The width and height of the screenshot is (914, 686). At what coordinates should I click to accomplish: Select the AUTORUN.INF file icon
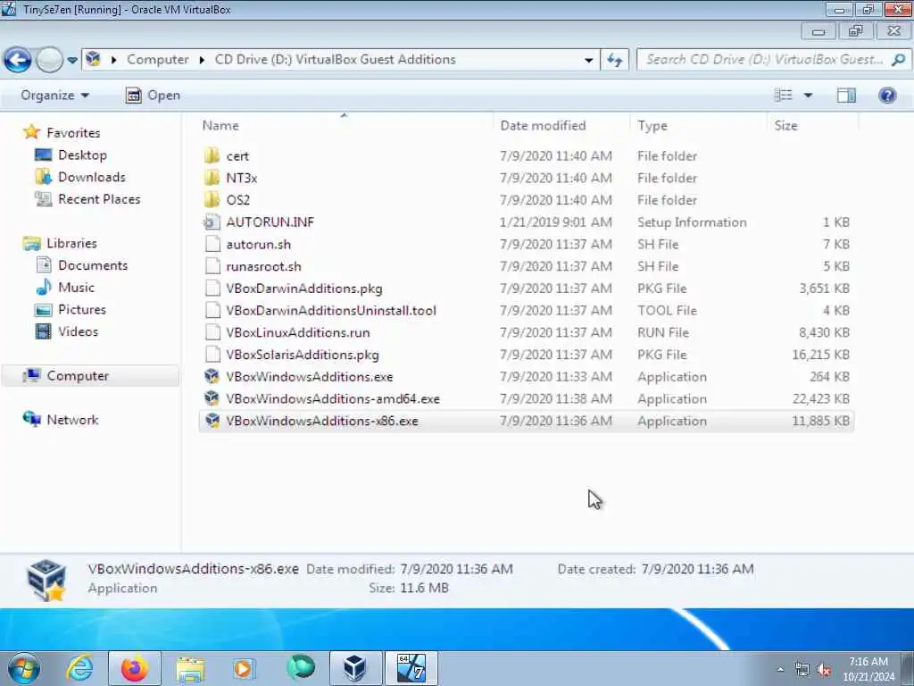pyautogui.click(x=212, y=222)
